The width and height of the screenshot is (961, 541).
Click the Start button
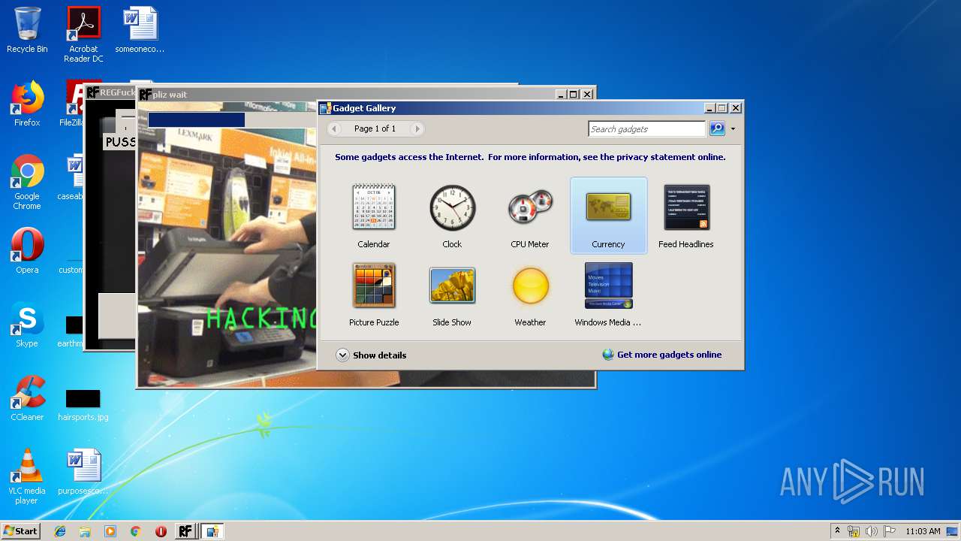[x=20, y=531]
